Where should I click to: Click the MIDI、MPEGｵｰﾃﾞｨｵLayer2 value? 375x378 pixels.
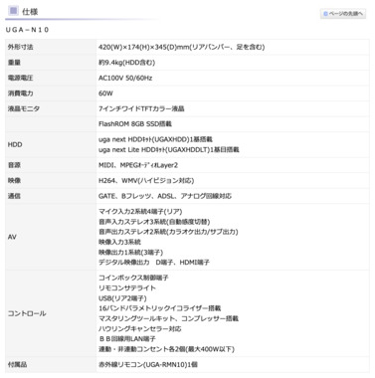tap(138, 165)
